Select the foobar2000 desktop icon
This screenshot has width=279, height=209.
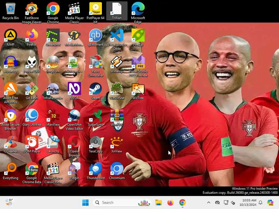click(32, 64)
